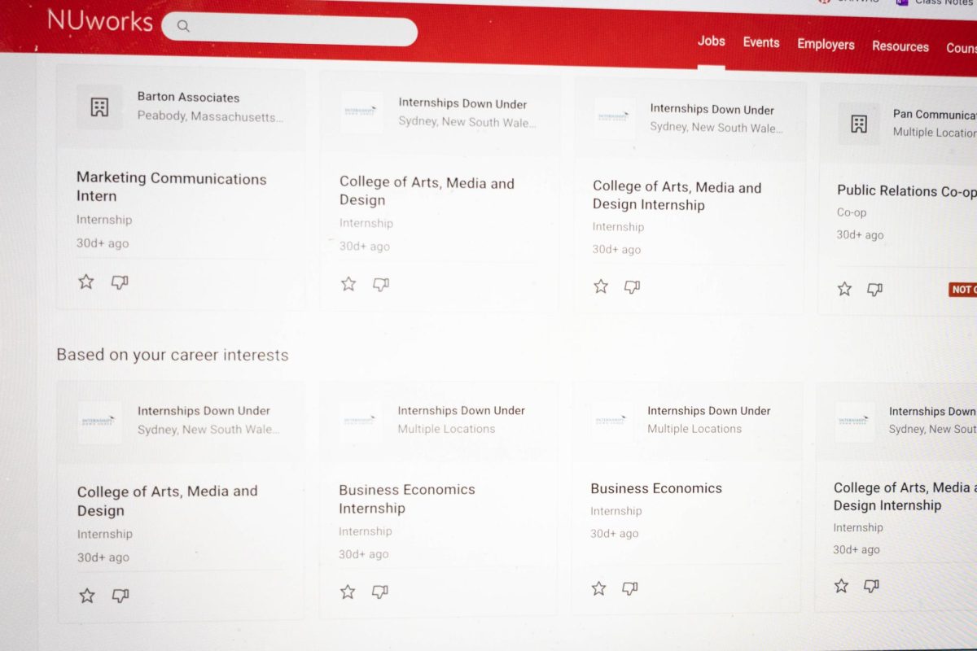Viewport: 977px width, 651px height.
Task: Click the magnifier icon in the search bar
Action: [x=183, y=26]
